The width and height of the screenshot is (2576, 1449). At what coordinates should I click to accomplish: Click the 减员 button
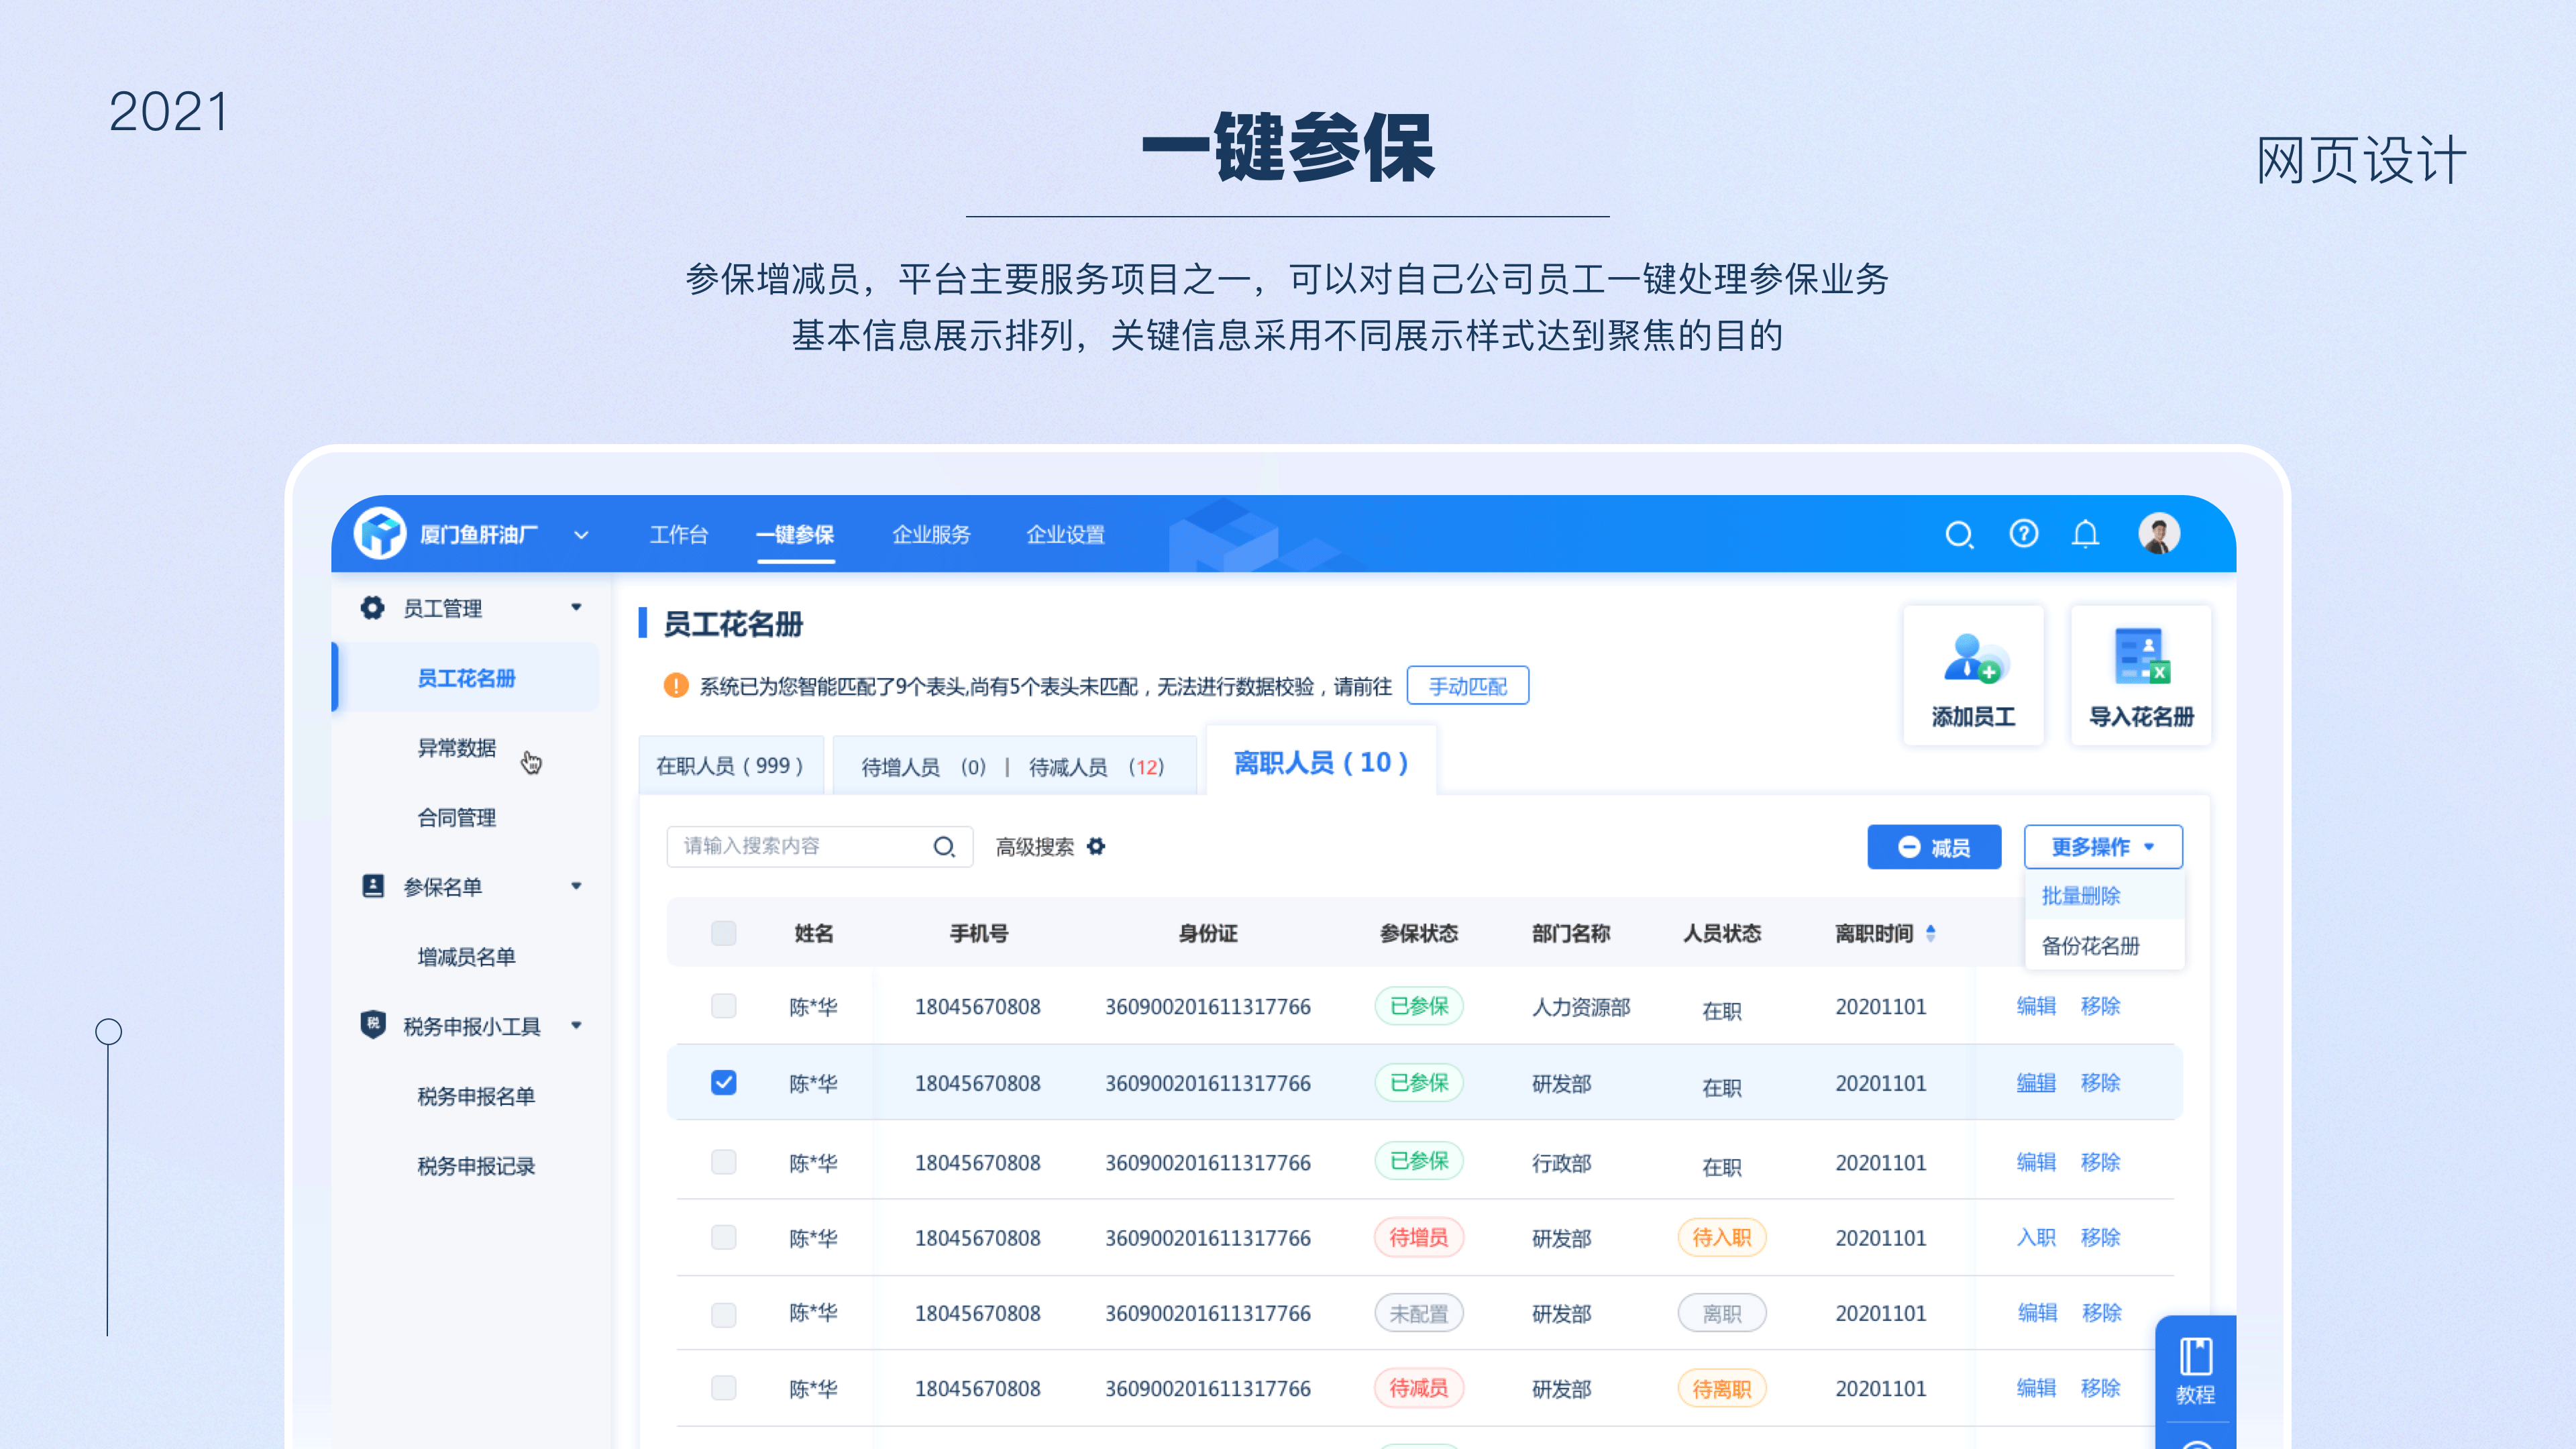(1934, 846)
